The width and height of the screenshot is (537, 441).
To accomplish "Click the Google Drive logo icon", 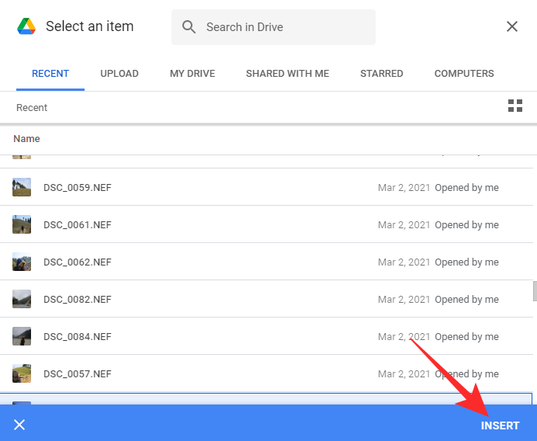I will pyautogui.click(x=27, y=26).
